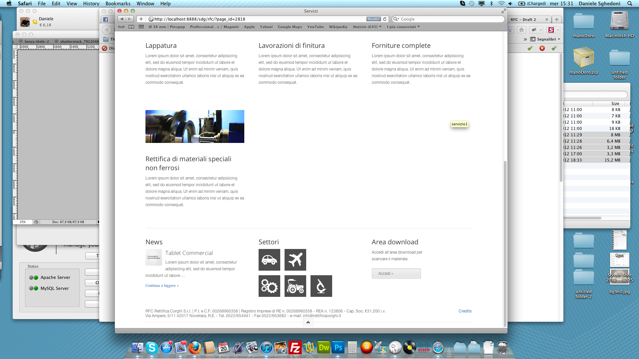The image size is (639, 359).
Task: Launch Photoshop from the Dock
Action: click(x=338, y=348)
